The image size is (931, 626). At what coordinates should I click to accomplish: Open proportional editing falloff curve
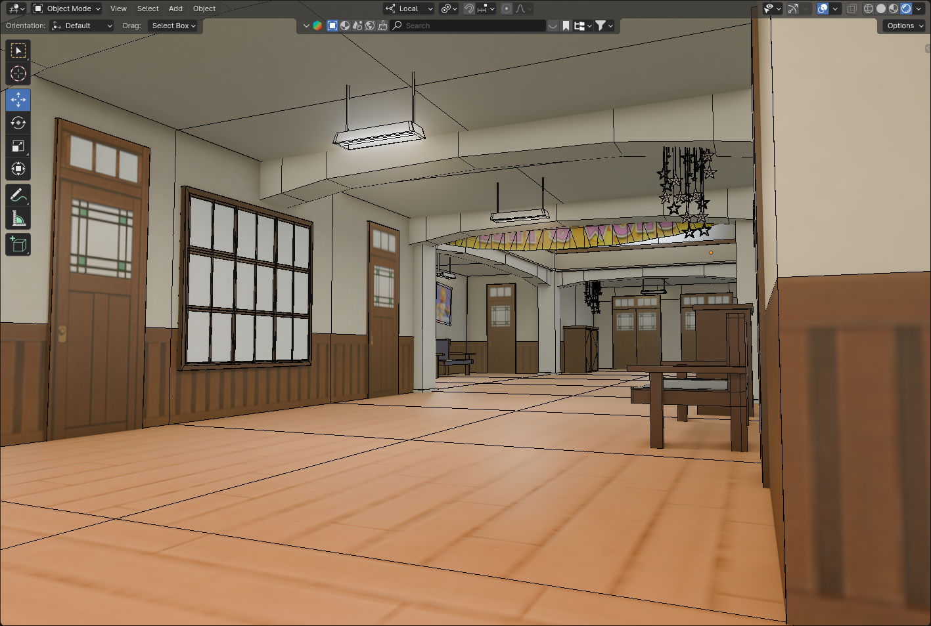click(524, 9)
